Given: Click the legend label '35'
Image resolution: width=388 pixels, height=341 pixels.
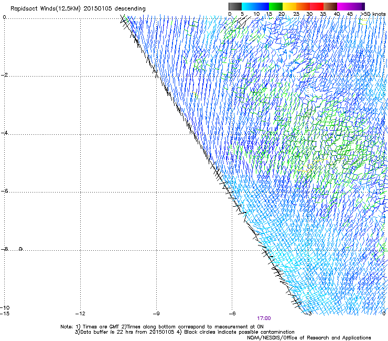Looking at the screenshot, I should click(323, 14).
